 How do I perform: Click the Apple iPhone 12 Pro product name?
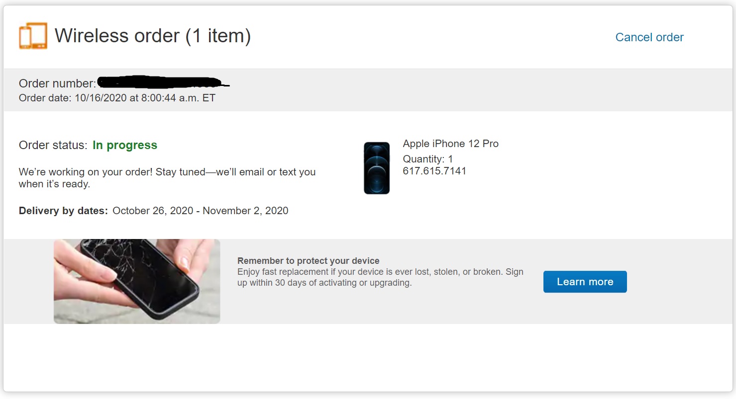(450, 144)
